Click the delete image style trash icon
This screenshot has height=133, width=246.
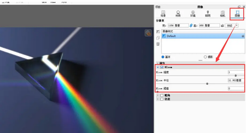[x=158, y=44]
